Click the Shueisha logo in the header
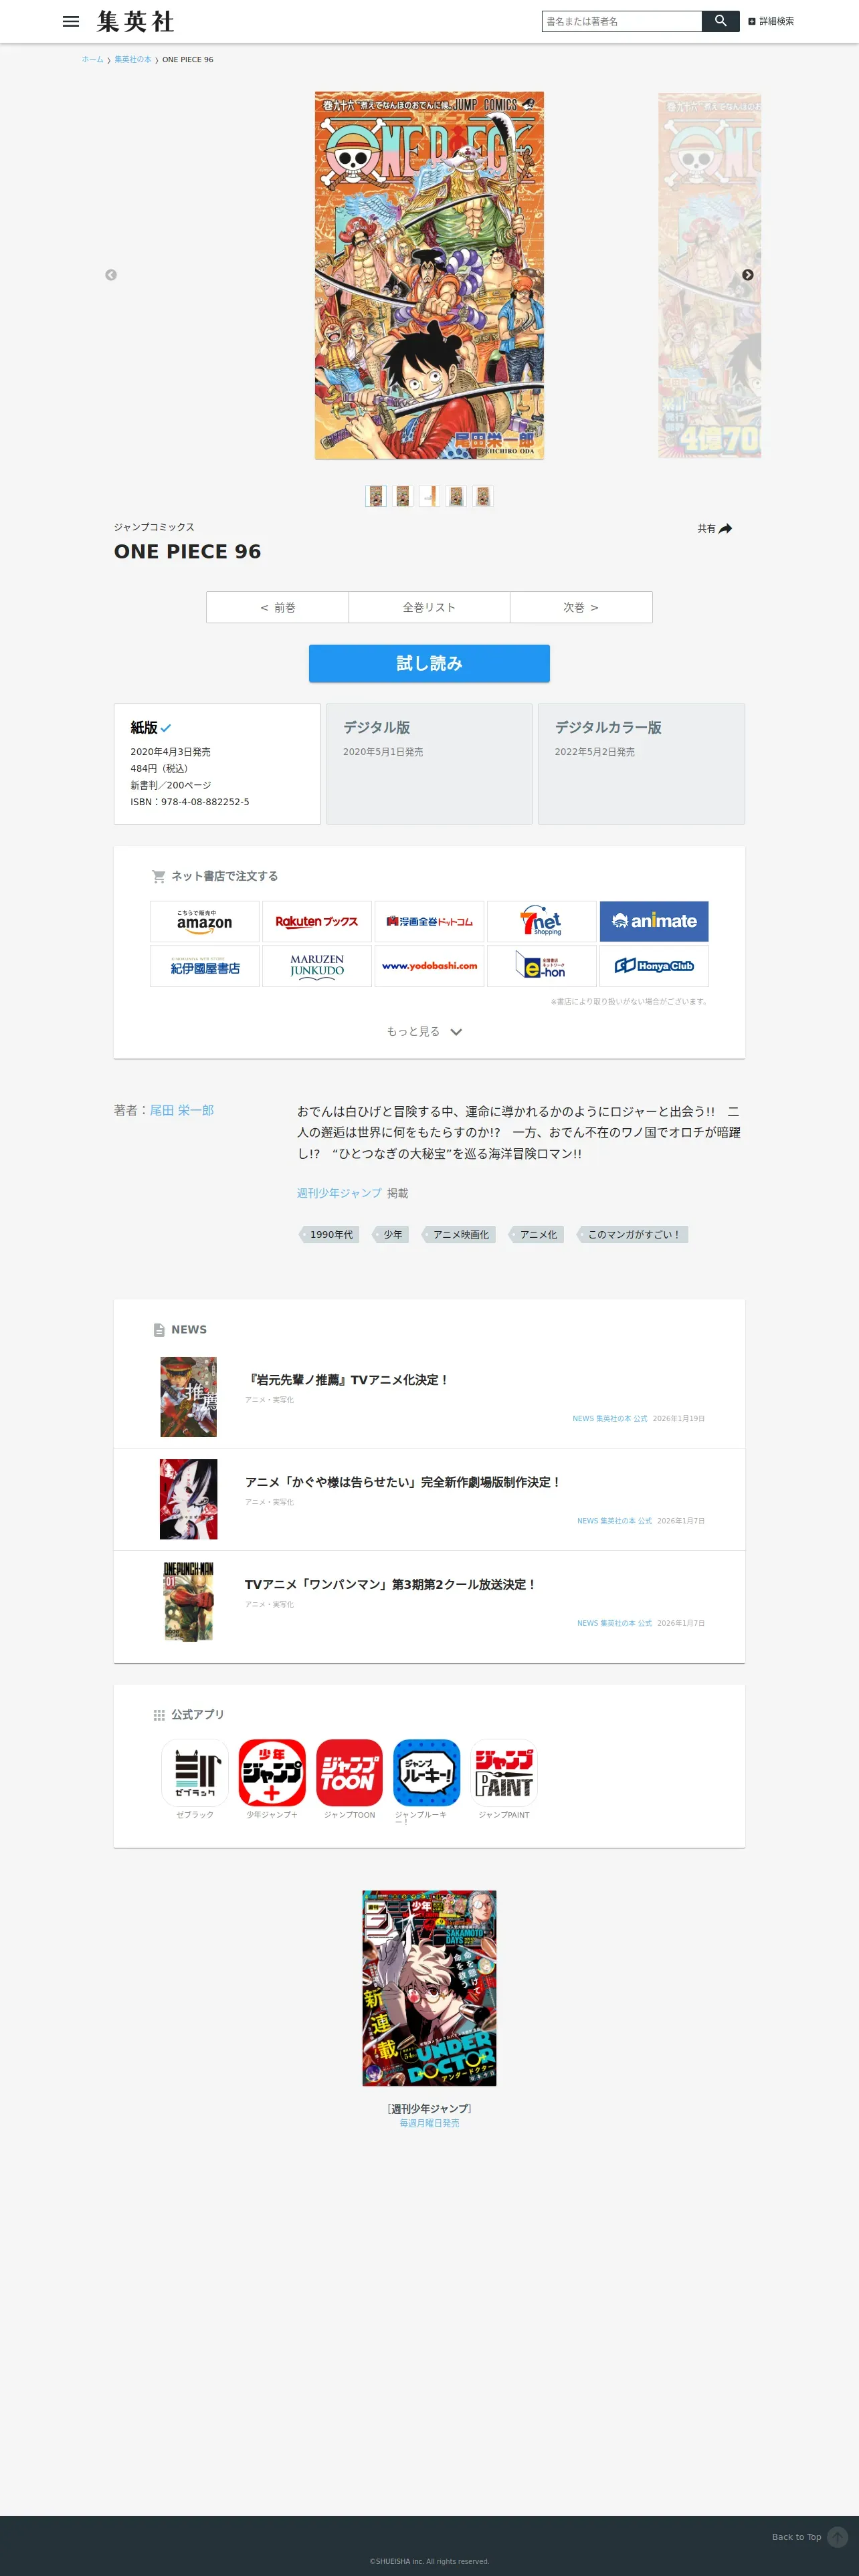 [135, 21]
